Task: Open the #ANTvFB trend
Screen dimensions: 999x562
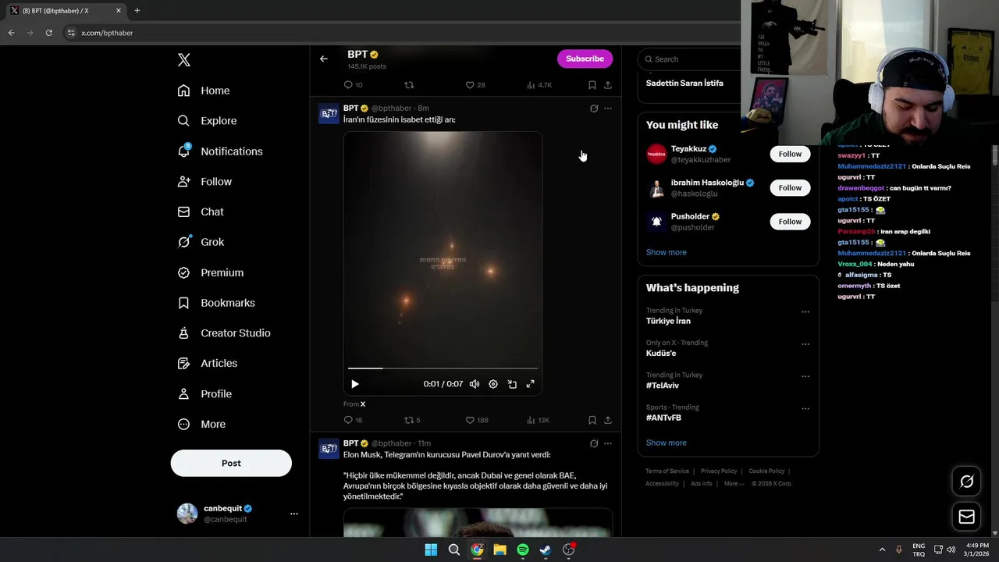Action: tap(663, 418)
